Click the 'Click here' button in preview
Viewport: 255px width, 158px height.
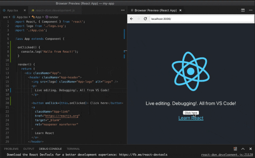(x=191, y=113)
